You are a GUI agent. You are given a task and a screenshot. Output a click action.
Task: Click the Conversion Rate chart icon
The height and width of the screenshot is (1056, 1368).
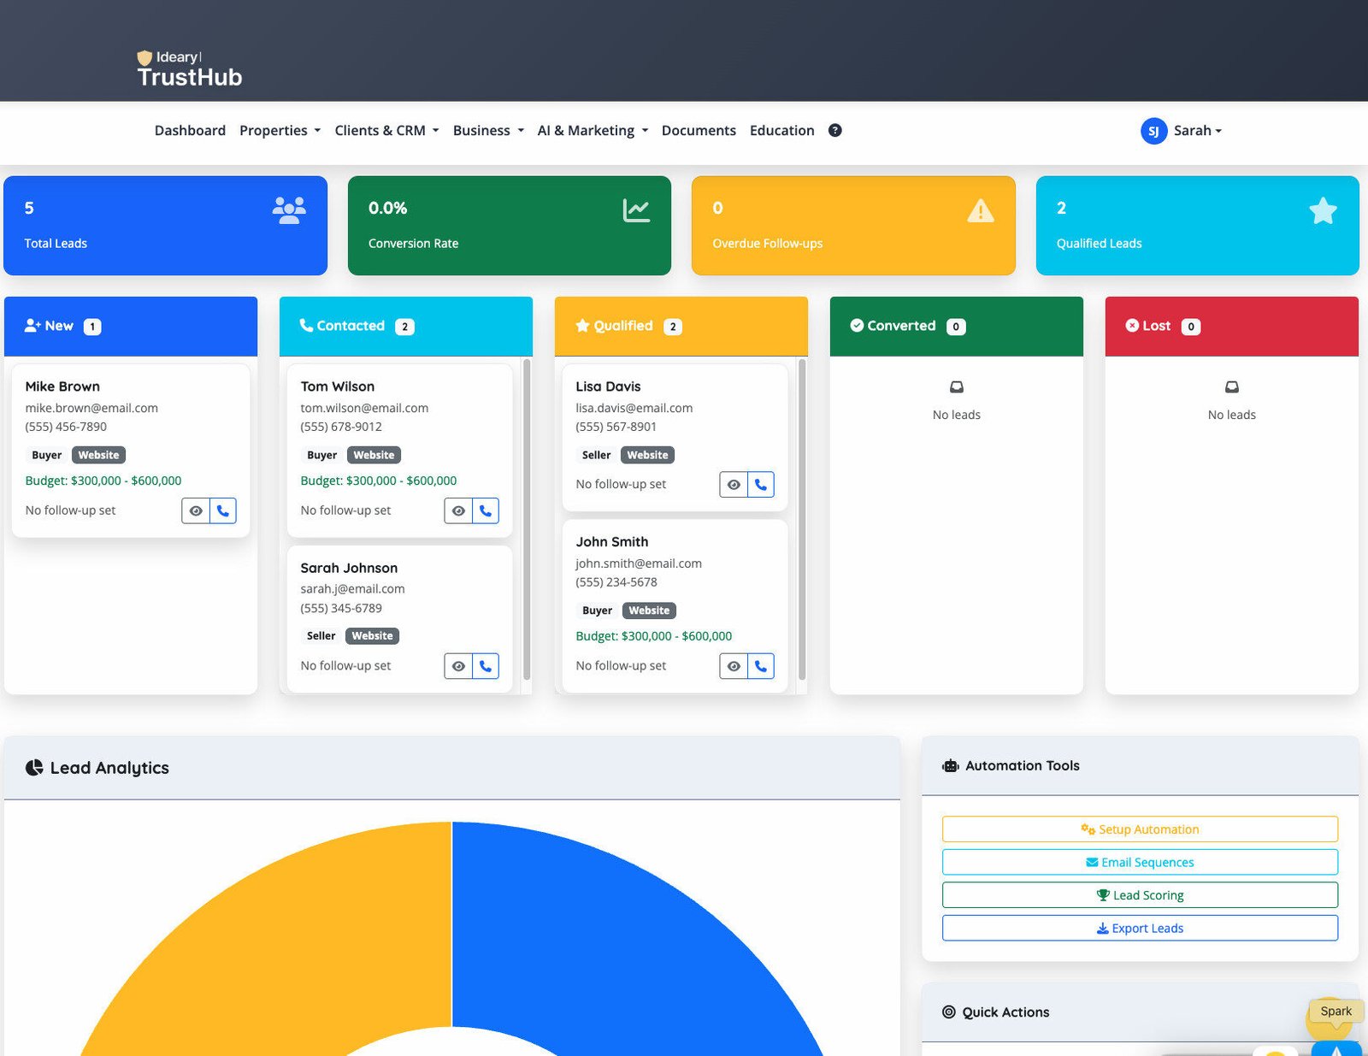click(636, 210)
